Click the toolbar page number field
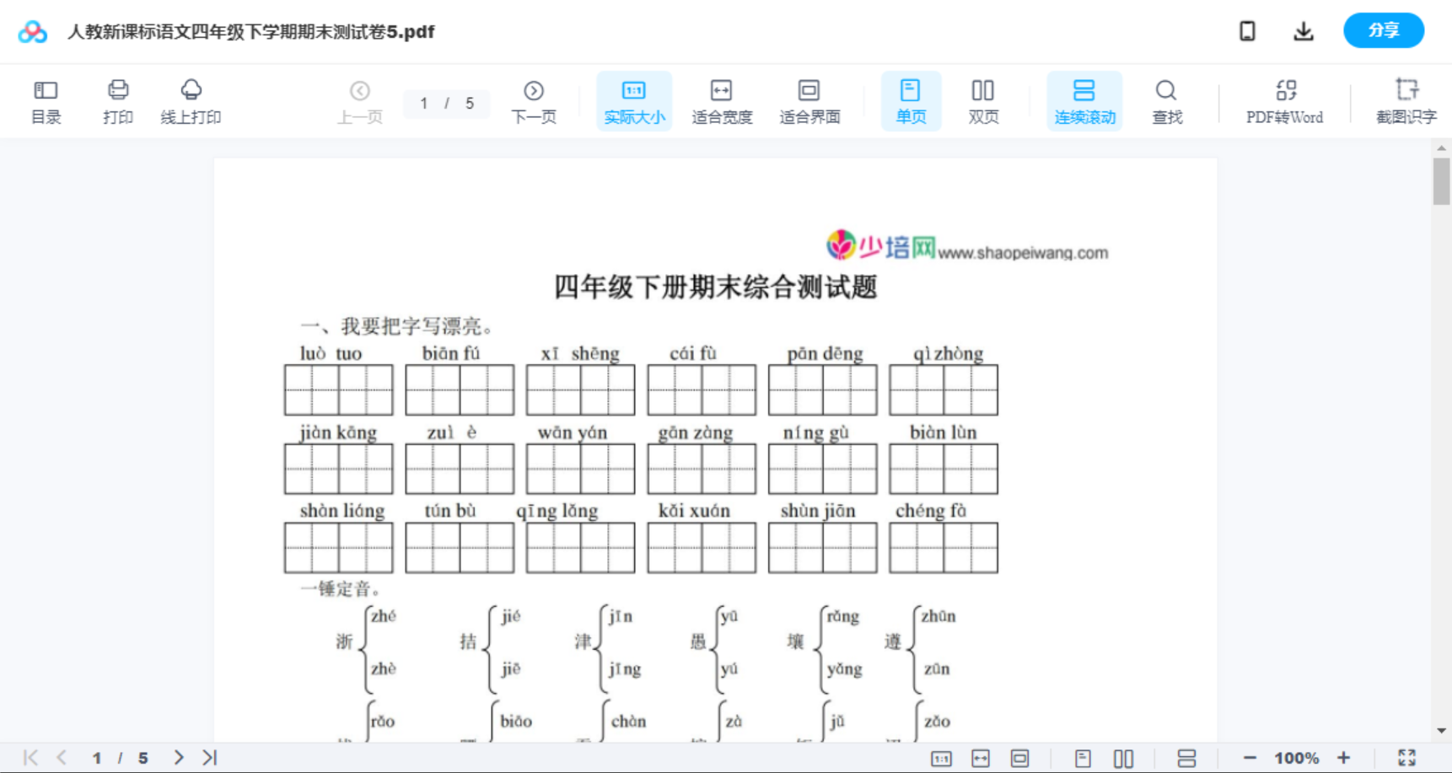1452x773 pixels. pos(446,103)
